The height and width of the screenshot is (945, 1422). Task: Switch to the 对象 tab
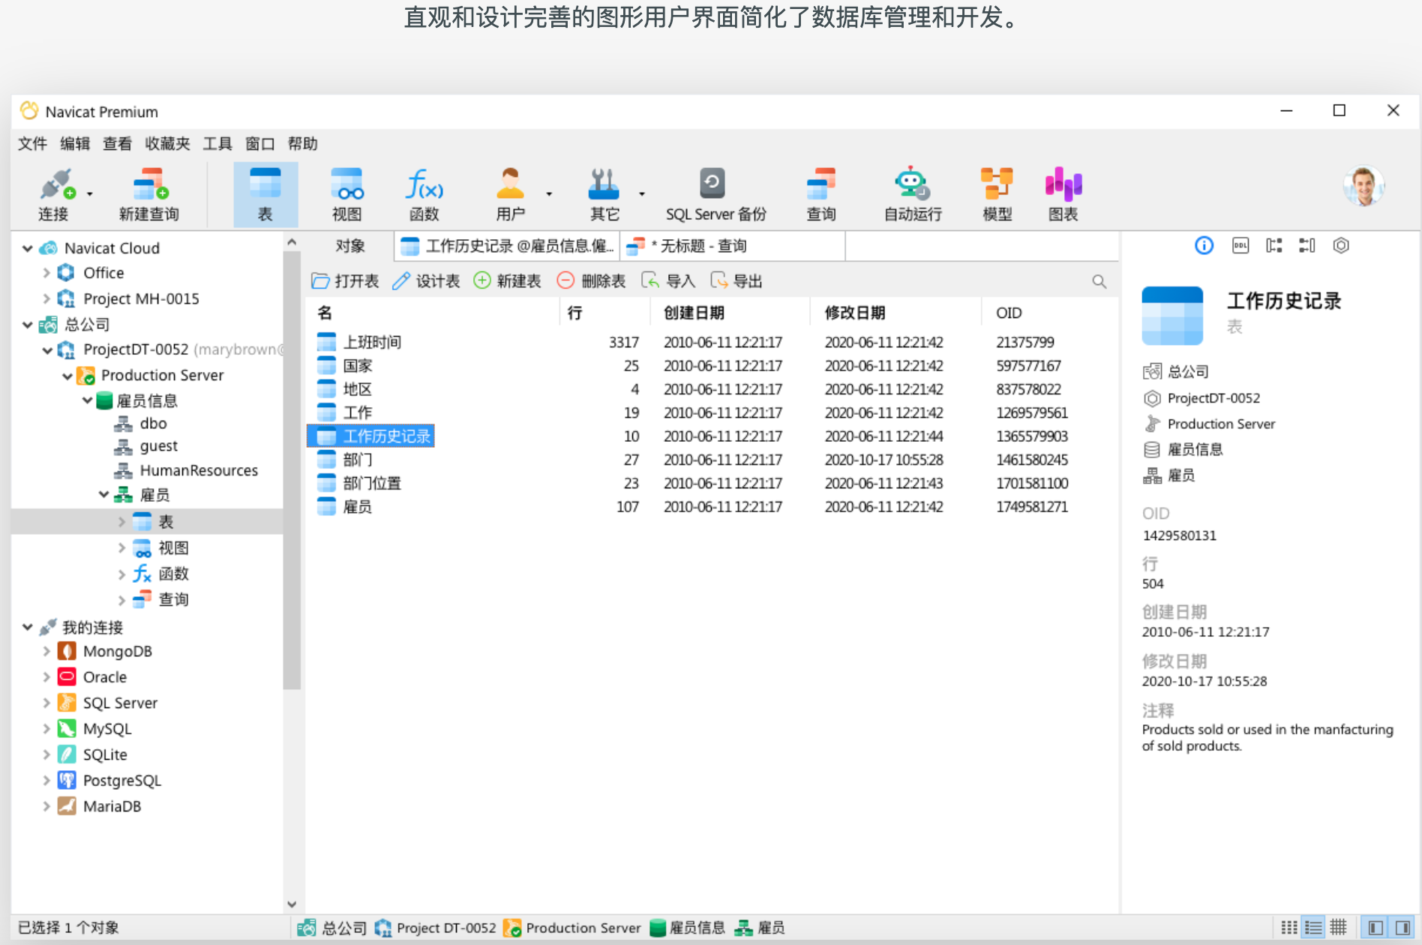tap(350, 246)
